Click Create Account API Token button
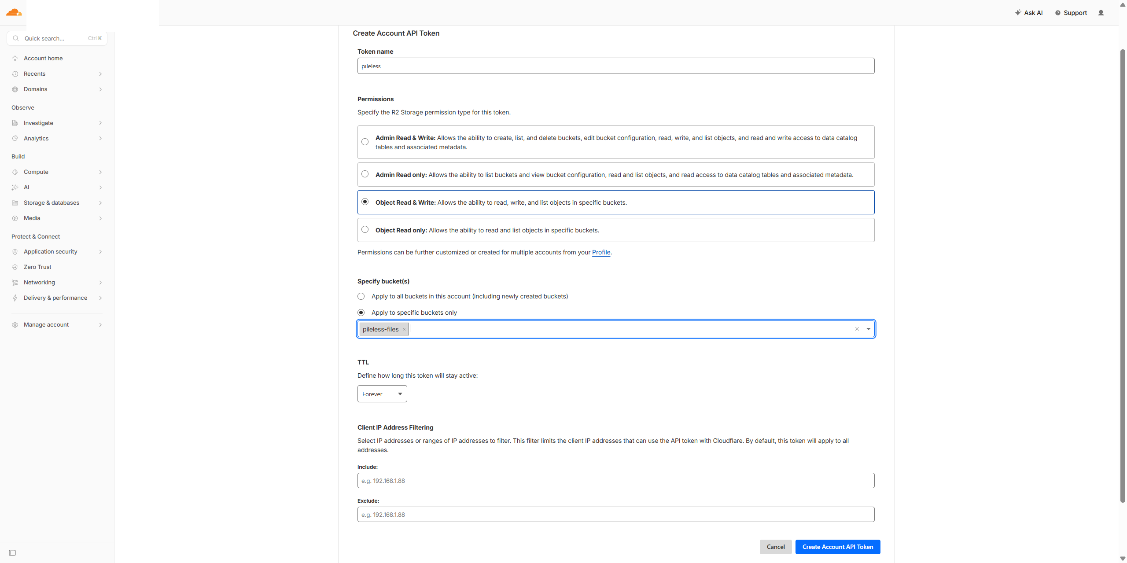Screen dimensions: 1127x563 (837, 547)
